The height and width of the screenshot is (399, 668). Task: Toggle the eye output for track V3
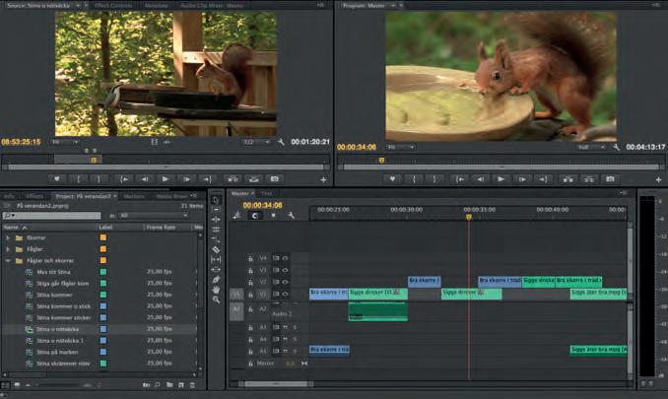click(285, 269)
